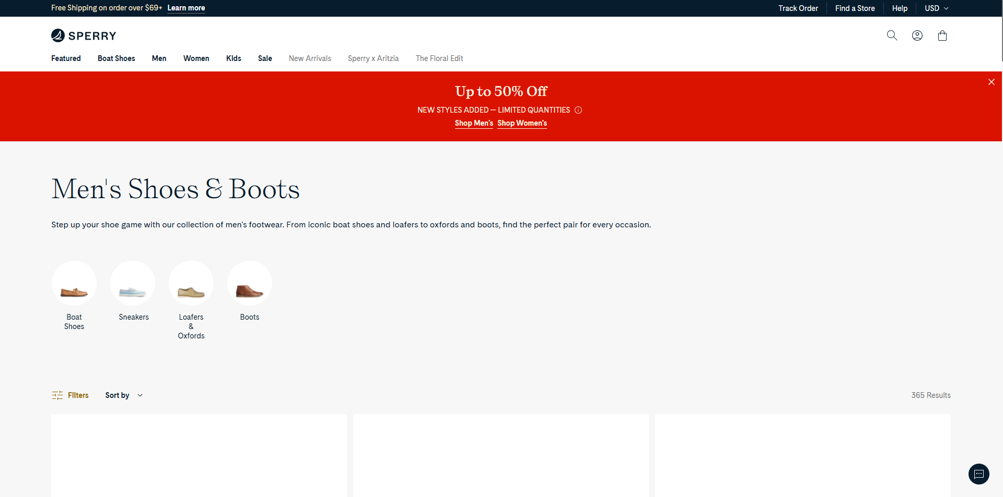This screenshot has height=497, width=1003.
Task: Click the info icon beside LIMITED QUANTITIES
Action: click(x=578, y=110)
